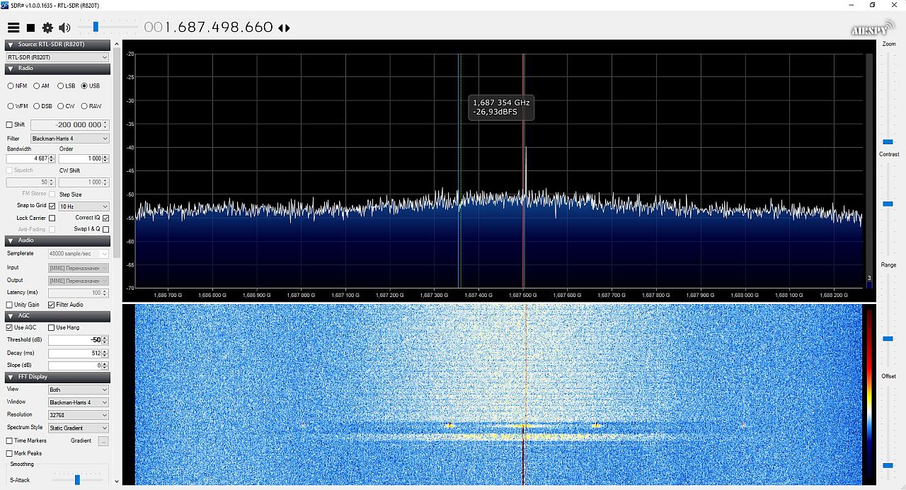Screen dimensions: 906x490
Task: Open the FFT Window dropdown
Action: click(x=78, y=402)
